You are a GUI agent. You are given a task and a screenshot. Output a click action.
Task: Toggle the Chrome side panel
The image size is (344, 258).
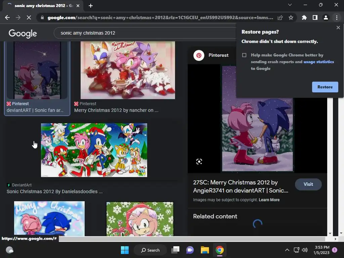pyautogui.click(x=315, y=17)
